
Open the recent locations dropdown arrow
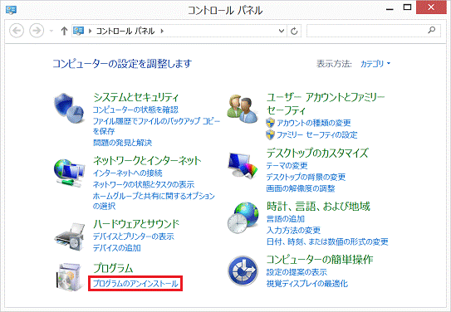51,31
